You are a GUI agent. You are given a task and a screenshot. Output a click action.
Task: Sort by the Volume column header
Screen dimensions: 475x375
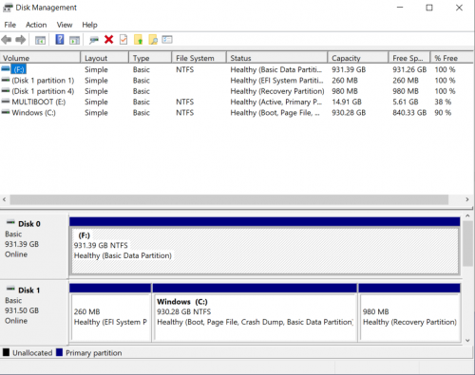[x=40, y=58]
